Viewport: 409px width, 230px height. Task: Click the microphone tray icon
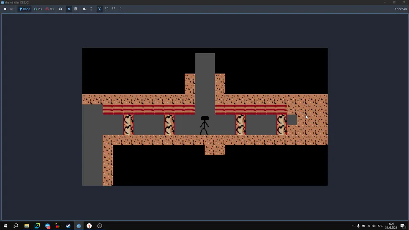(x=358, y=226)
